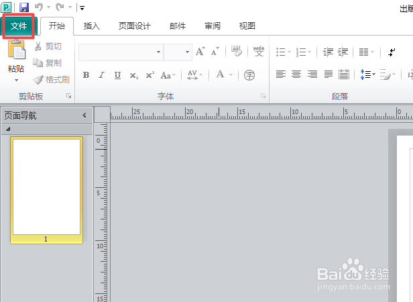Expand the 粘贴 dropdown arrow
The width and height of the screenshot is (413, 302).
(16, 80)
